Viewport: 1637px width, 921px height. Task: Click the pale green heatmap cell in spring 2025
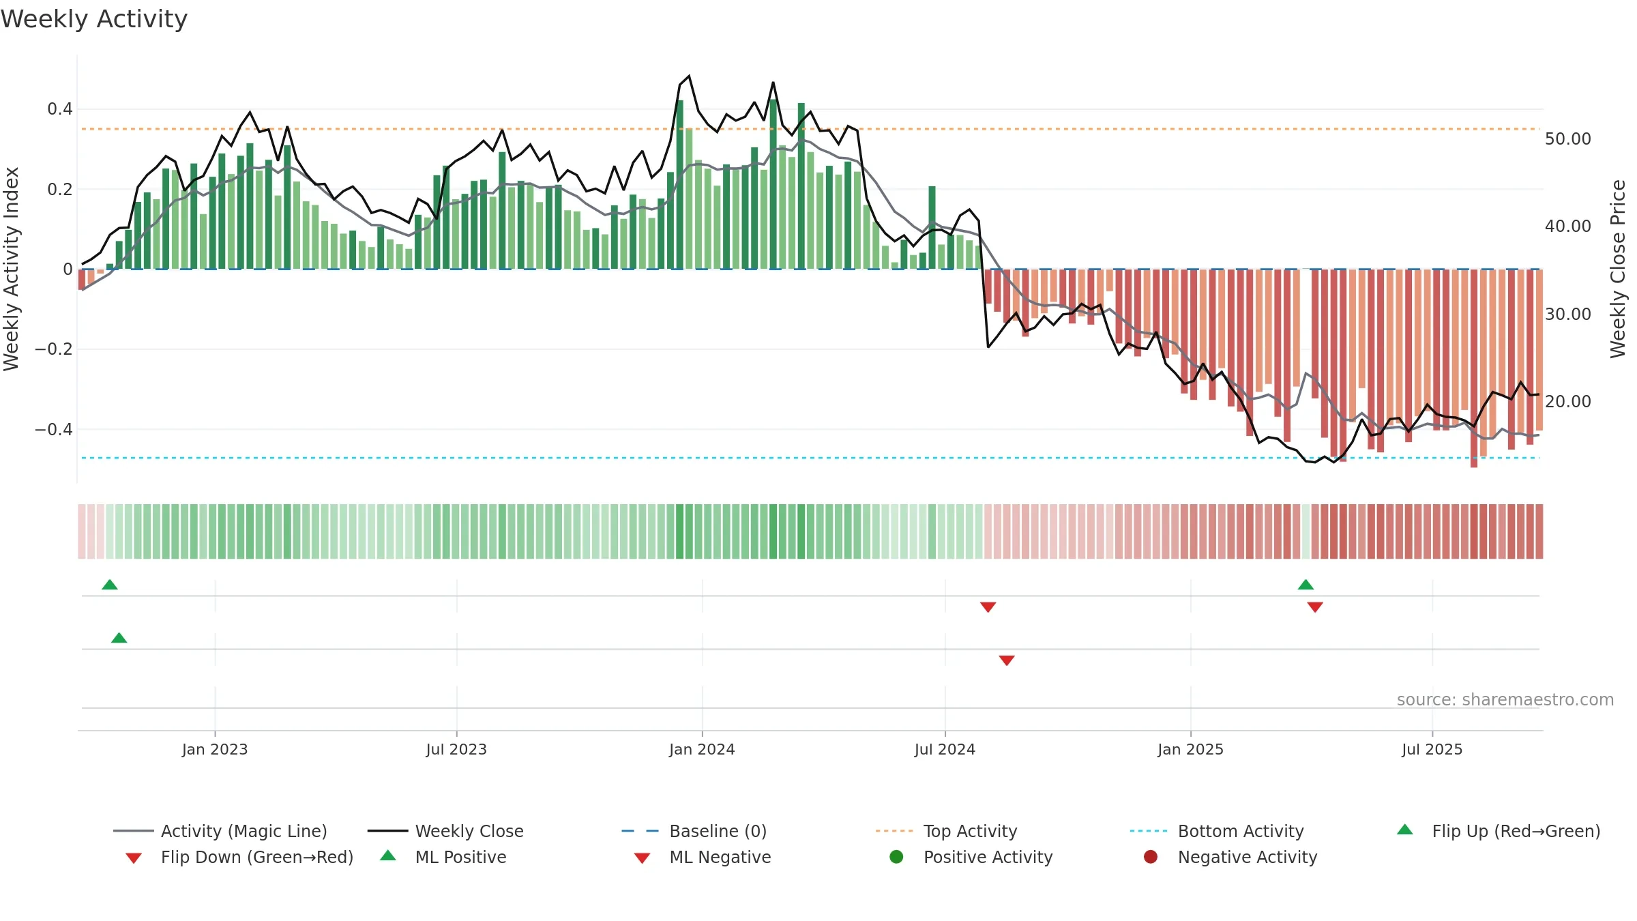[1306, 531]
